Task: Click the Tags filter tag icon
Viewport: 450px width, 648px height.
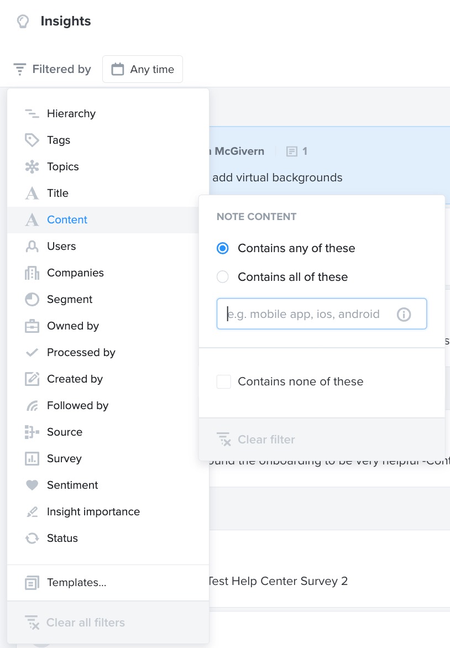Action: (x=32, y=140)
